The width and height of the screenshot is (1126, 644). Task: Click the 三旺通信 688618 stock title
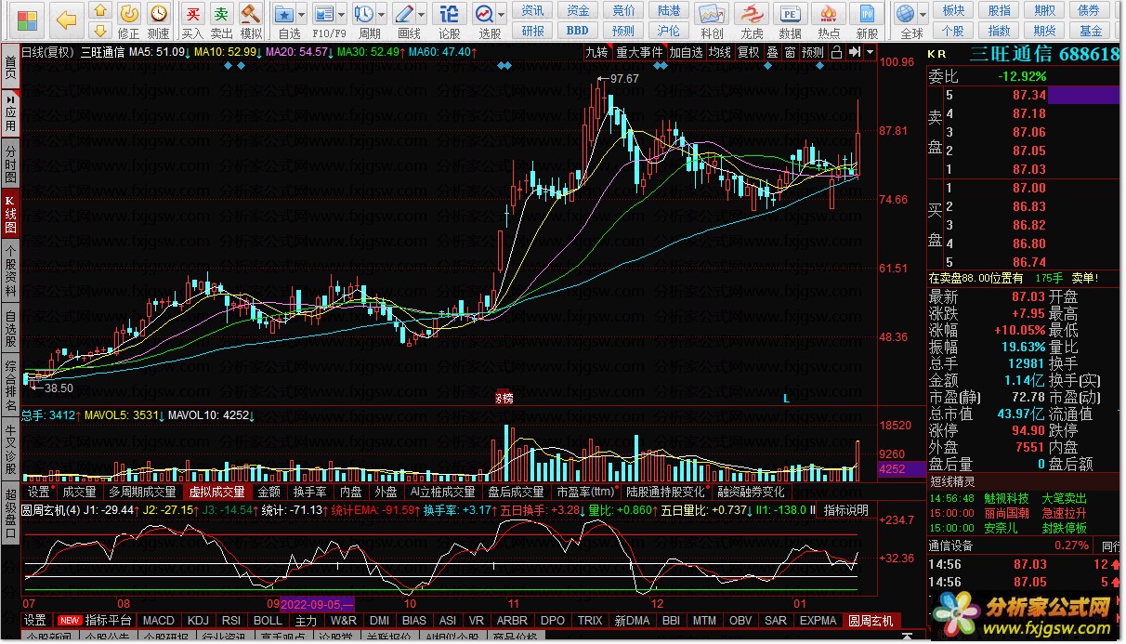coord(1043,54)
